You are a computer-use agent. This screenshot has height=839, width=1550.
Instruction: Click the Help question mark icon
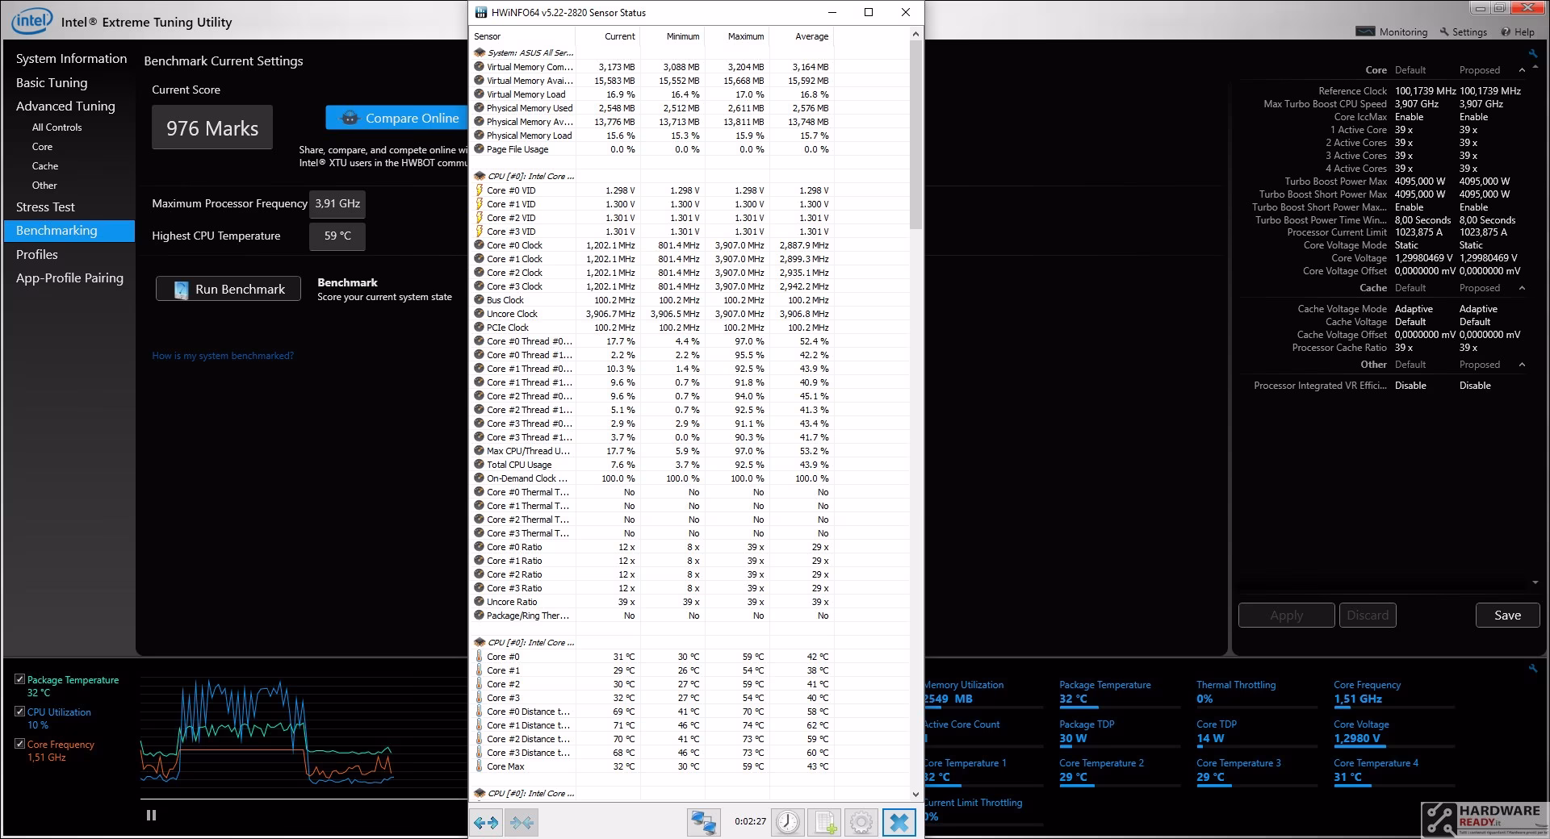[x=1506, y=32]
